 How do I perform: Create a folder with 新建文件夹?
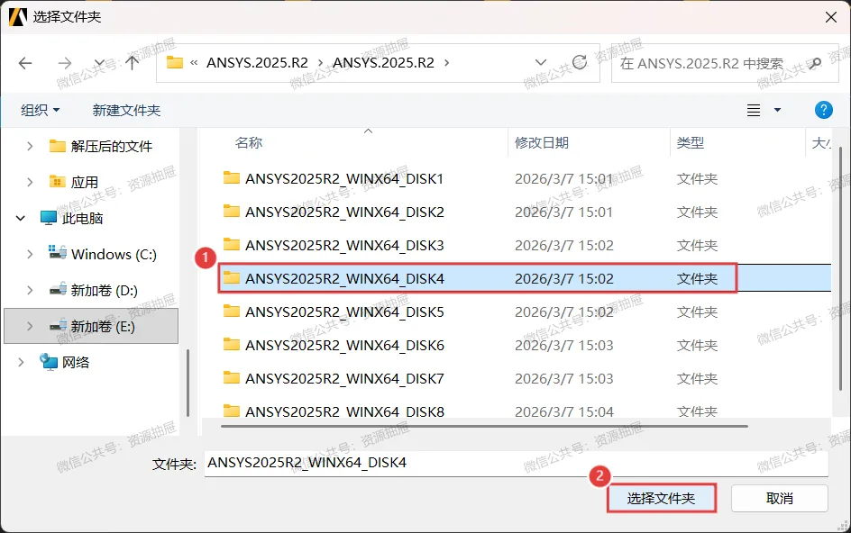coord(126,110)
